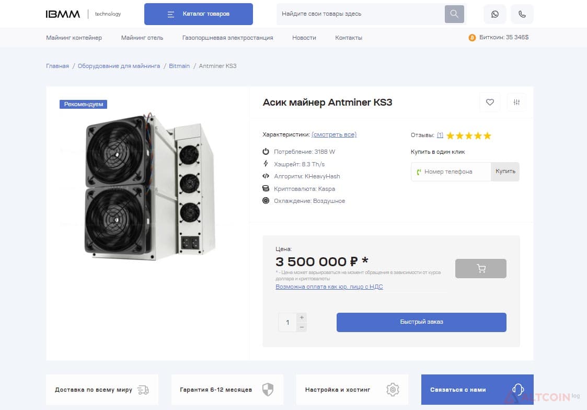
Task: Click the power icon beside Потребление
Action: pos(266,152)
